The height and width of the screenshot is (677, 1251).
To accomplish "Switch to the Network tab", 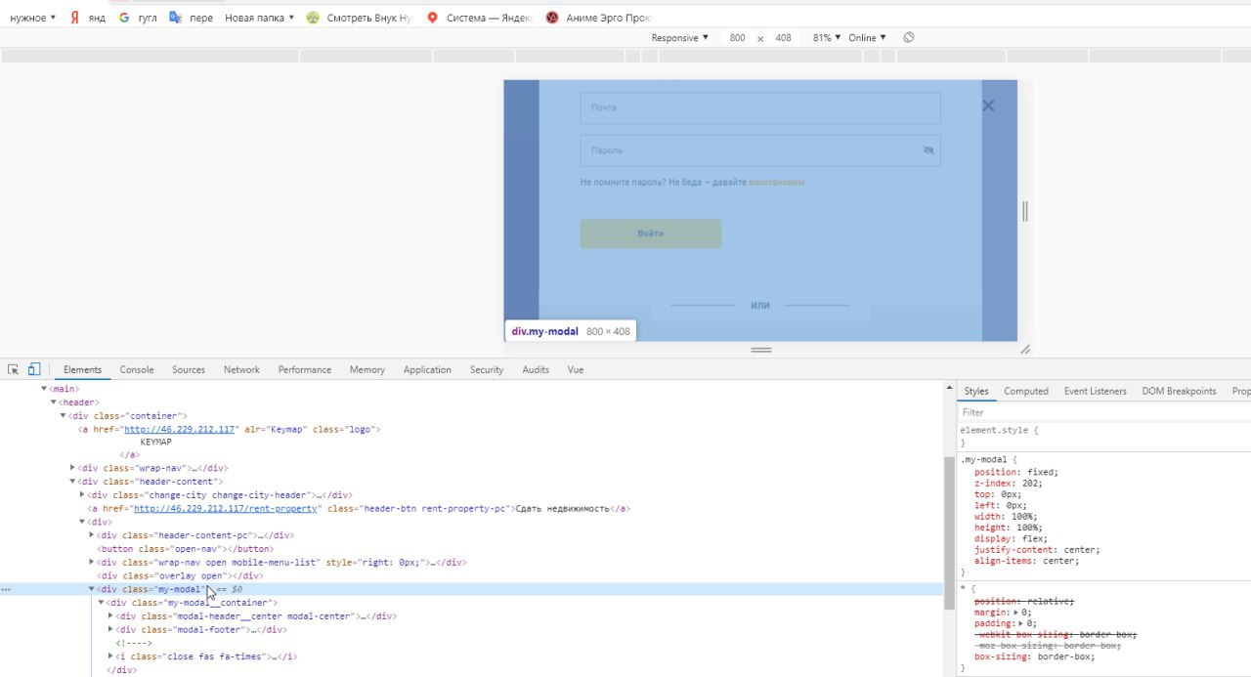I will (241, 369).
